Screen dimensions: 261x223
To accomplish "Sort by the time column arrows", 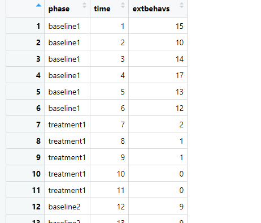I will (x=123, y=5).
